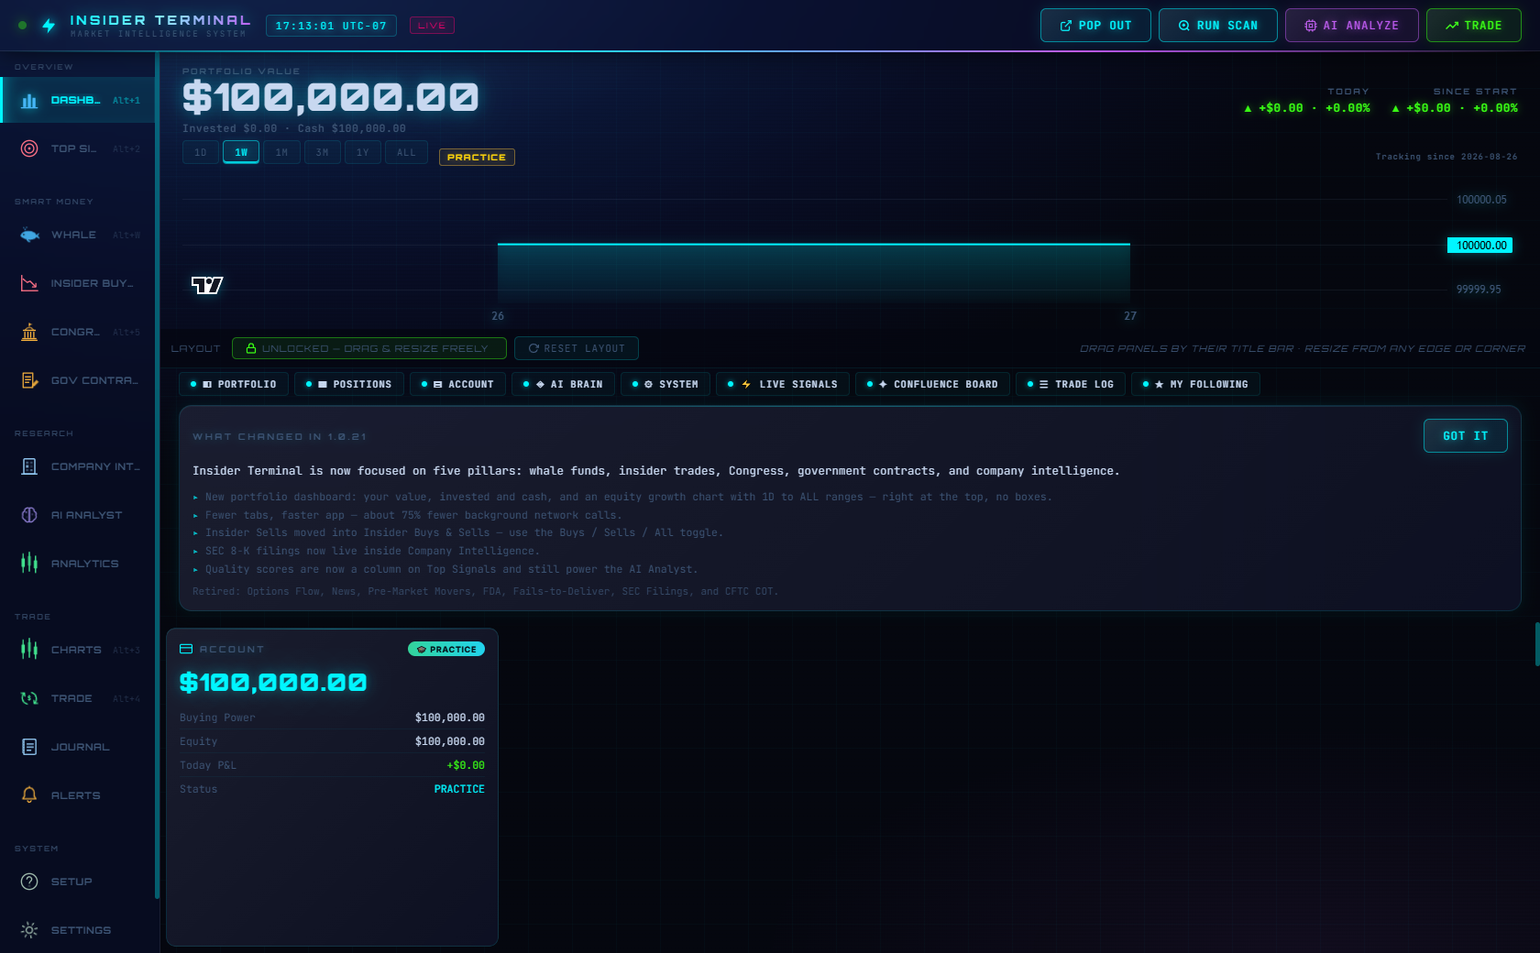Toggle the My Following panel chip
This screenshot has width=1540, height=953.
click(1195, 384)
